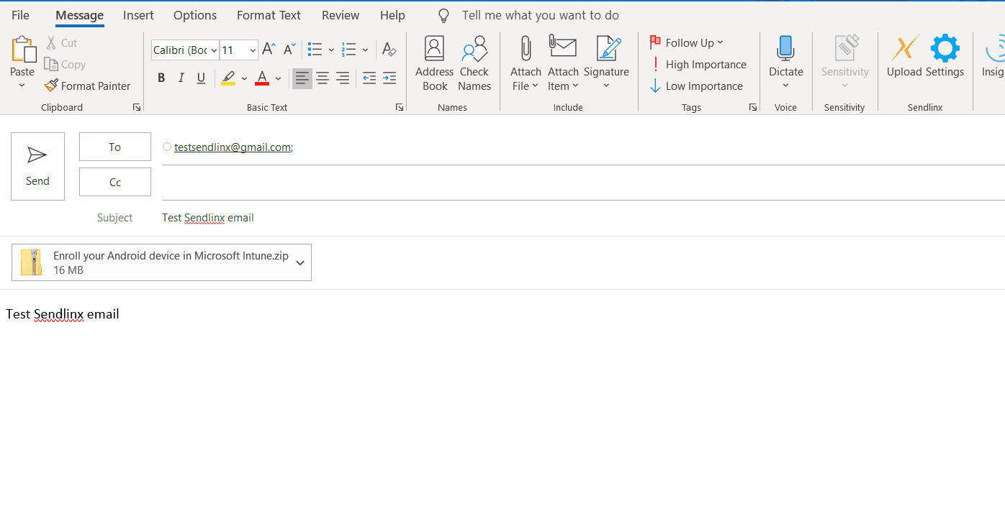Click the Signature pen icon
Image resolution: width=1005 pixels, height=514 pixels.
click(x=608, y=48)
